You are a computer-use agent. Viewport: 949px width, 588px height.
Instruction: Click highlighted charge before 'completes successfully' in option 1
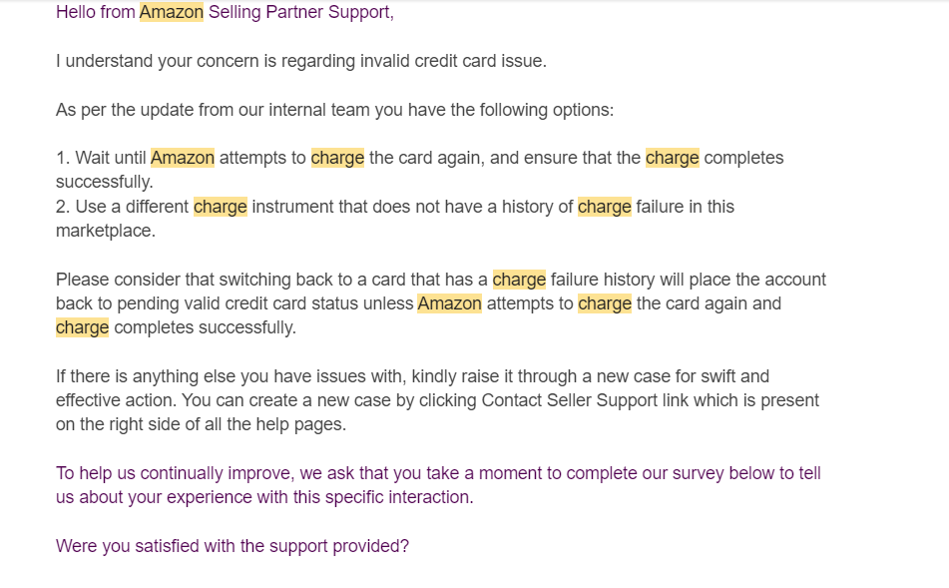pyautogui.click(x=672, y=158)
